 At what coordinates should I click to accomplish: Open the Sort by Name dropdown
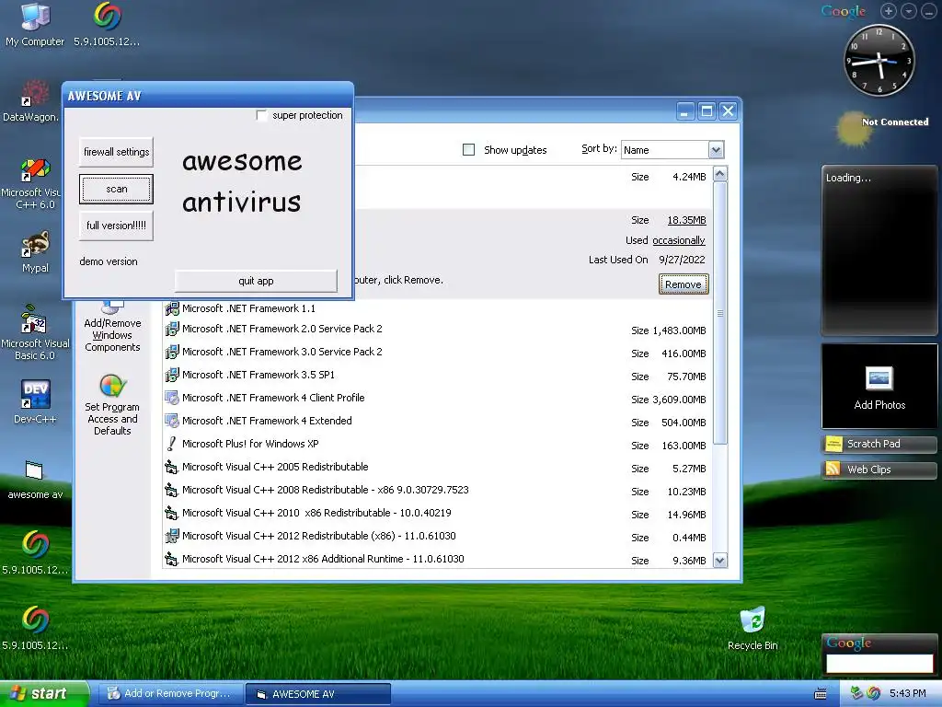click(716, 150)
